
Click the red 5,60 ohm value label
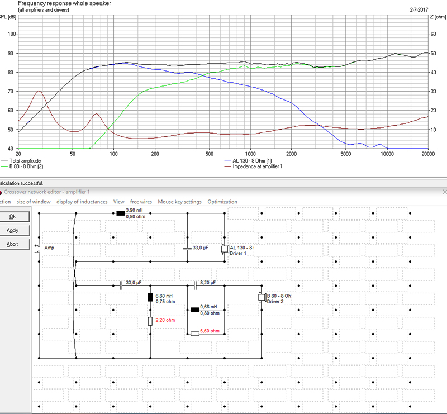click(210, 331)
